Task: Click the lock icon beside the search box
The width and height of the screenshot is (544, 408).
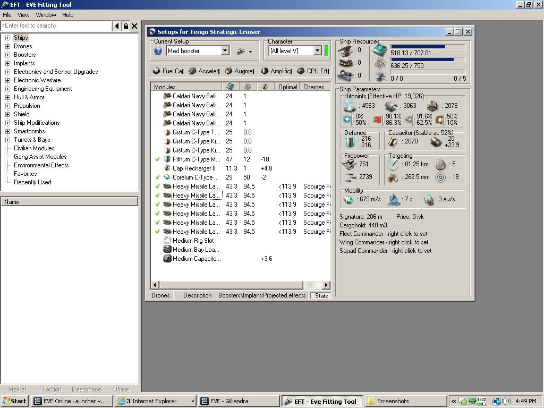Action: 125,25
